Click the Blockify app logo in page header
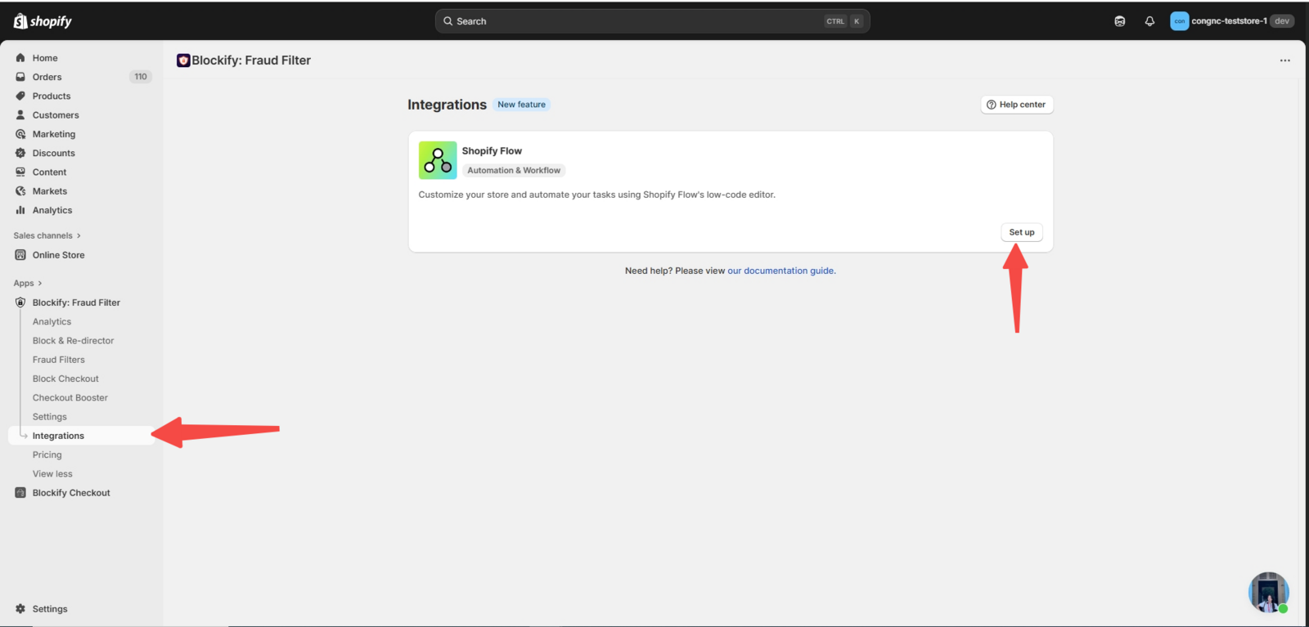Viewport: 1309px width, 627px height. coord(183,60)
